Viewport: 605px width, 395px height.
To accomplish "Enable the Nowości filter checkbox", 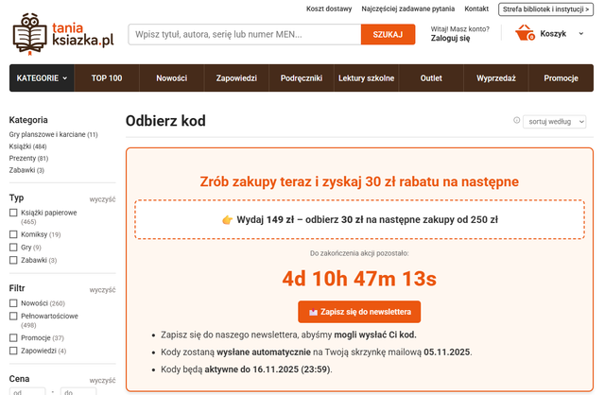I will [13, 303].
